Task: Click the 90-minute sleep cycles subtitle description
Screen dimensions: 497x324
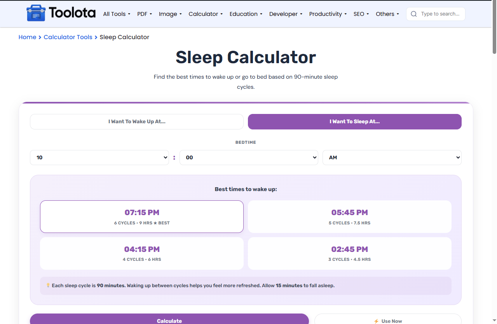Action: click(x=246, y=82)
